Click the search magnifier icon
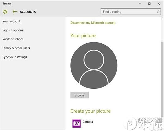This screenshot has width=164, height=131. [x=158, y=12]
